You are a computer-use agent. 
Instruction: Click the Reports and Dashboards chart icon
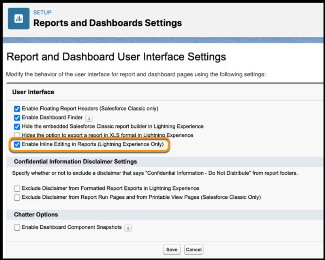pyautogui.click(x=18, y=19)
